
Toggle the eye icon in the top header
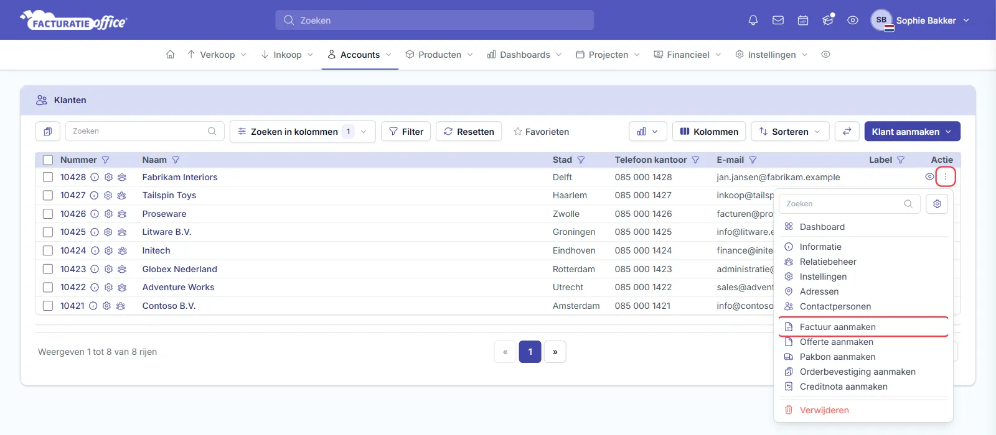(853, 20)
